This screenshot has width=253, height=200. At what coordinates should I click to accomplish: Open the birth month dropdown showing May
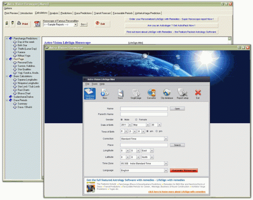pyautogui.click(x=148, y=125)
